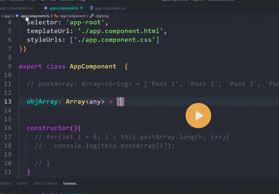Image resolution: width=279 pixels, height=194 pixels.
Task: Click the Angular icon on app.component.ts tab
Action: click(x=46, y=8)
